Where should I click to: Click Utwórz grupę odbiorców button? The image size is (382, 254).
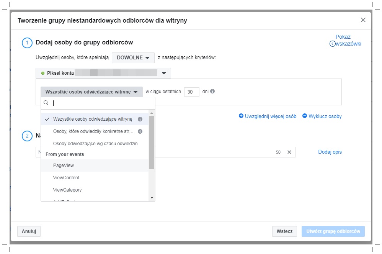(333, 231)
